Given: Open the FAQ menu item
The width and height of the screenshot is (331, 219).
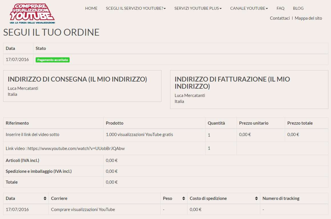Looking at the screenshot, I should [280, 8].
